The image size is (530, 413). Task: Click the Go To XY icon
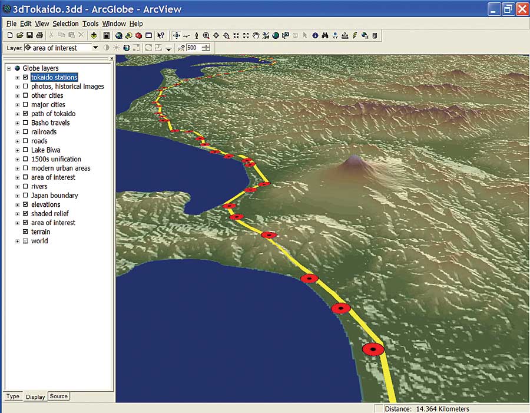coord(334,35)
